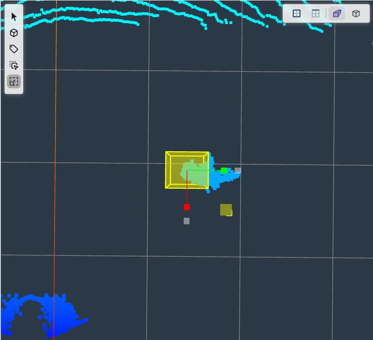Open the tag label tool
The width and height of the screenshot is (373, 340).
[x=14, y=49]
